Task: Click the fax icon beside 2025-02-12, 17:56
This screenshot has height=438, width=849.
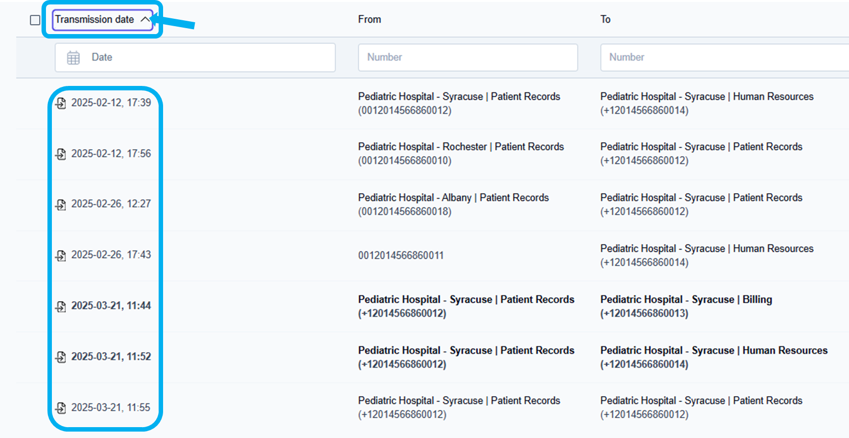Action: click(61, 154)
